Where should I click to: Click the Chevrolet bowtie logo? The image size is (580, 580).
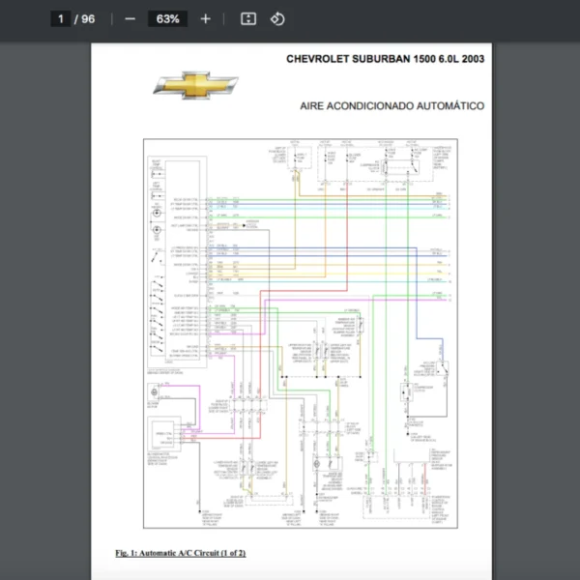pos(194,85)
